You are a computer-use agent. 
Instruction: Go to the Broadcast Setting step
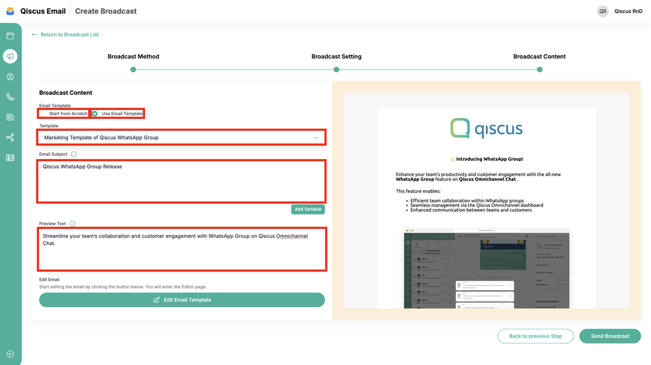336,56
